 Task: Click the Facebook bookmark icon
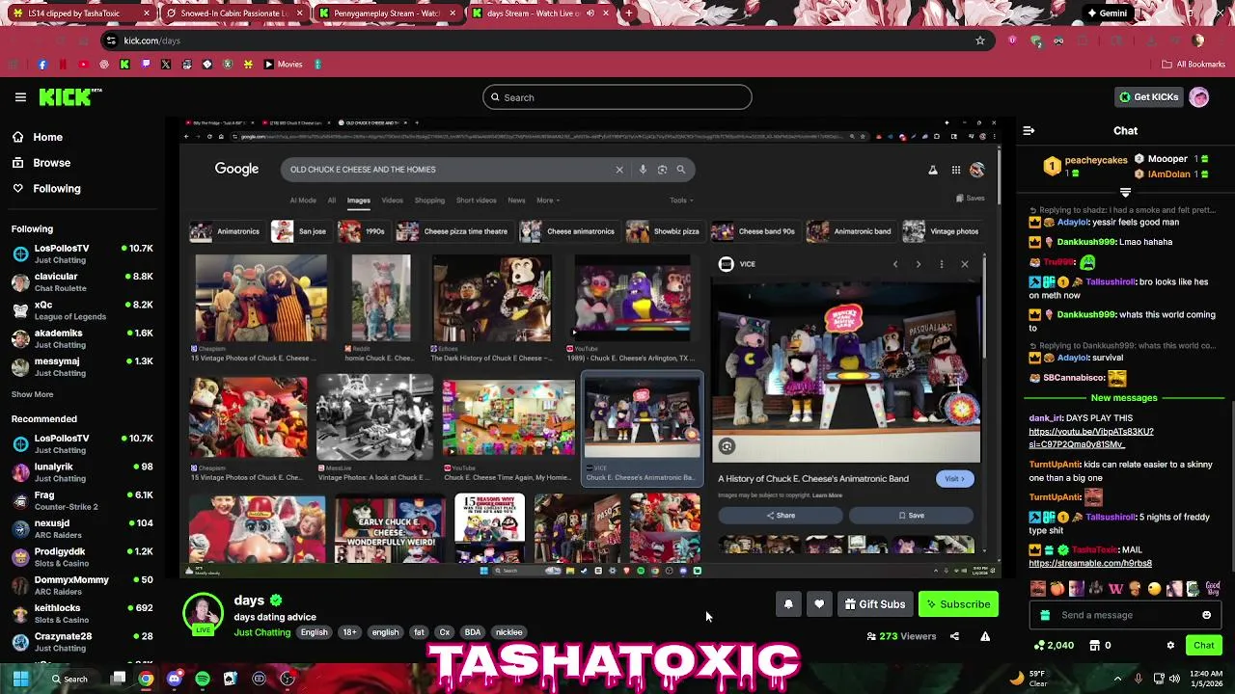click(x=41, y=65)
